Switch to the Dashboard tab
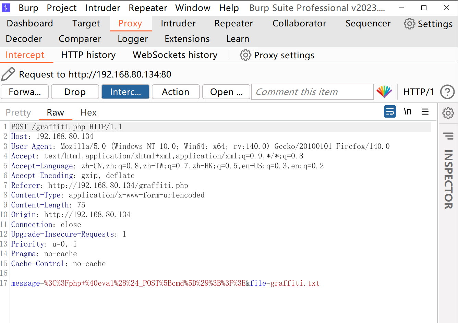 30,23
